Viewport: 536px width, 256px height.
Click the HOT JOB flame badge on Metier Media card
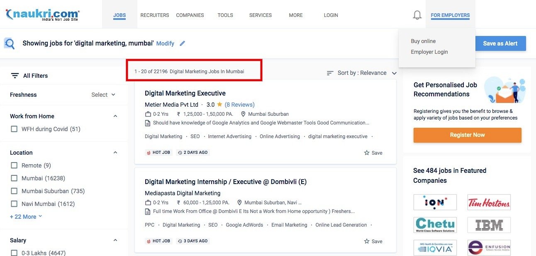[x=158, y=153]
